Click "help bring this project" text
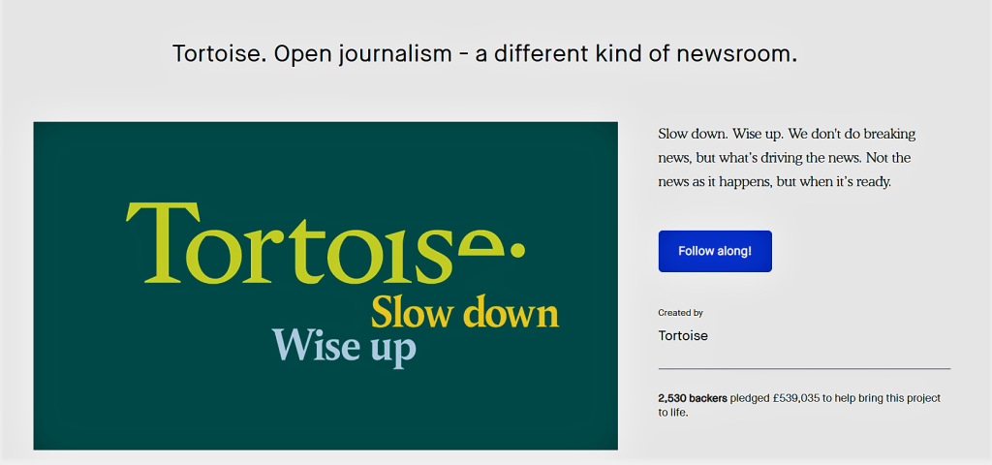Image resolution: width=992 pixels, height=465 pixels. 887,398
